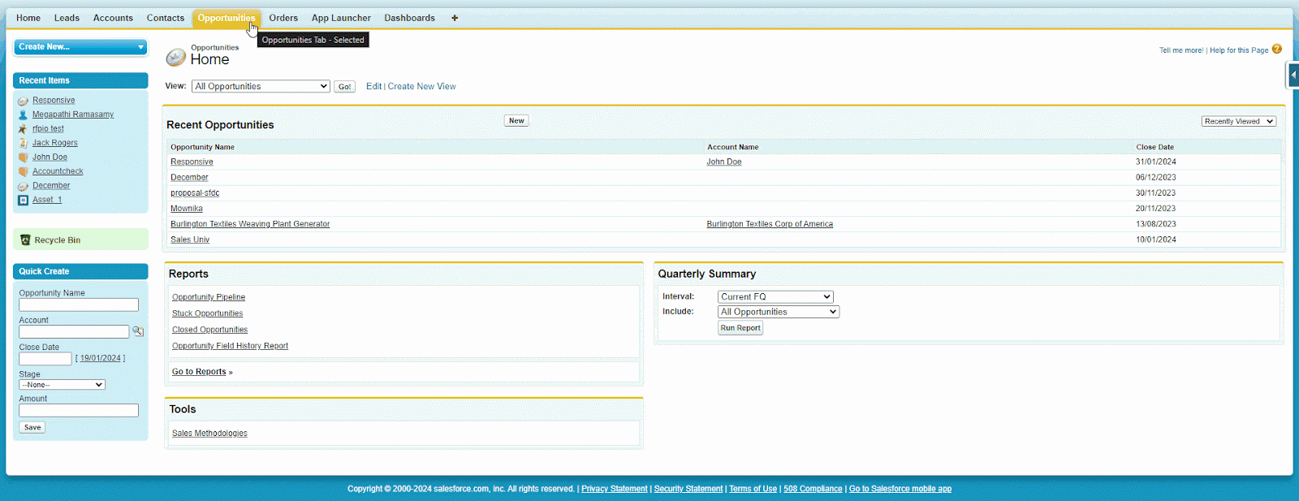Click the Close Date column header

[1154, 147]
